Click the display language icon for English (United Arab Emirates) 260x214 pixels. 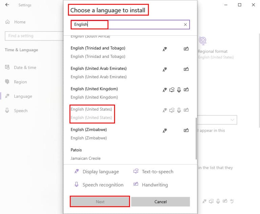(x=165, y=69)
